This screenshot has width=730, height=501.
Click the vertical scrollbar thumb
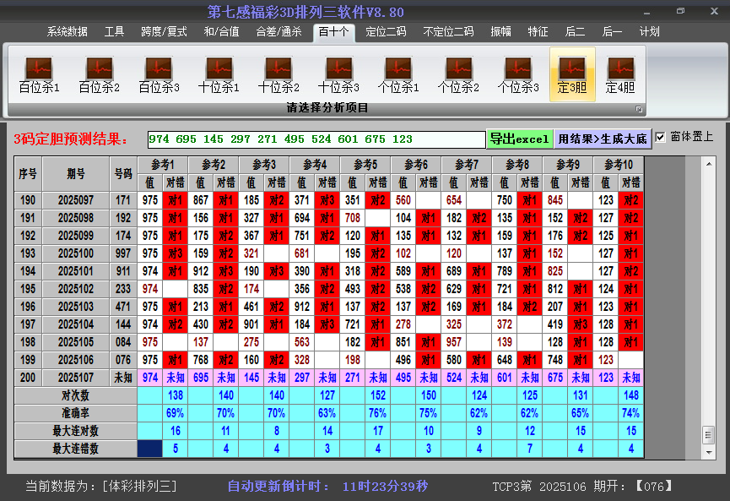pyautogui.click(x=709, y=435)
